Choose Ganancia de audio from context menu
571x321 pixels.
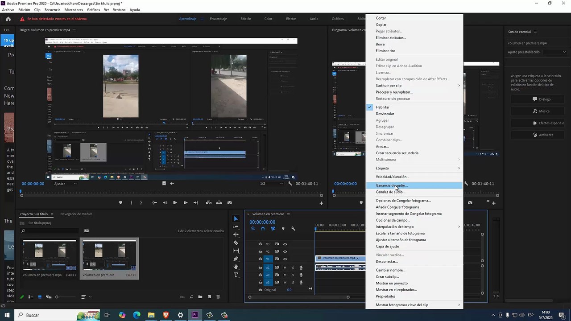[414, 185]
